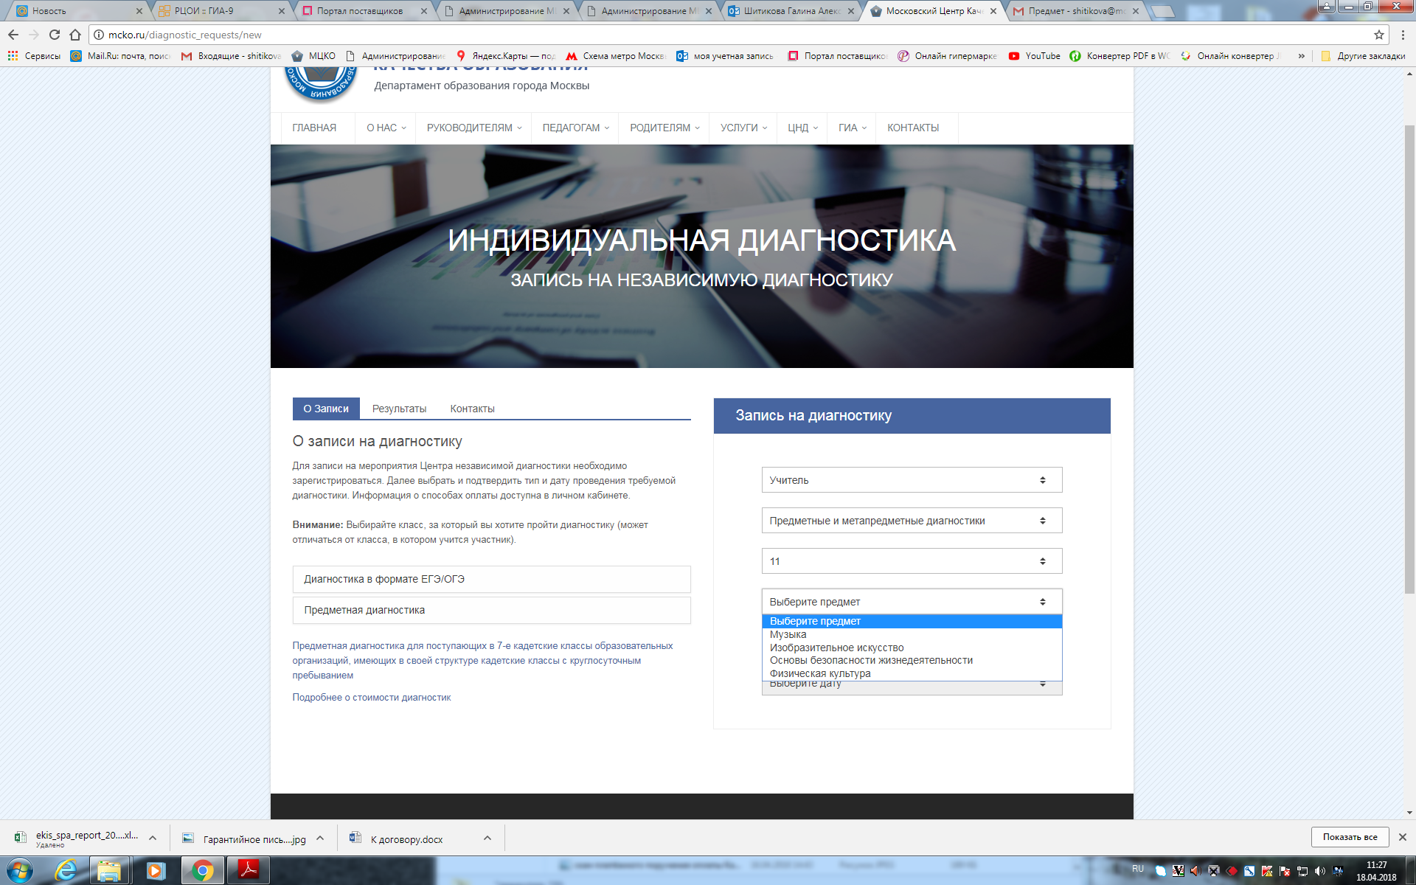1416x885 pixels.
Task: Expand the Диагностика в формате ЕГЭ/ОГЭ section
Action: [x=491, y=579]
